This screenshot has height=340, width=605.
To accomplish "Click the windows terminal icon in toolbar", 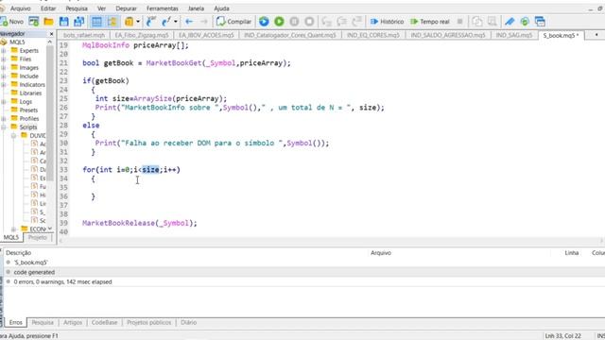I will point(540,22).
